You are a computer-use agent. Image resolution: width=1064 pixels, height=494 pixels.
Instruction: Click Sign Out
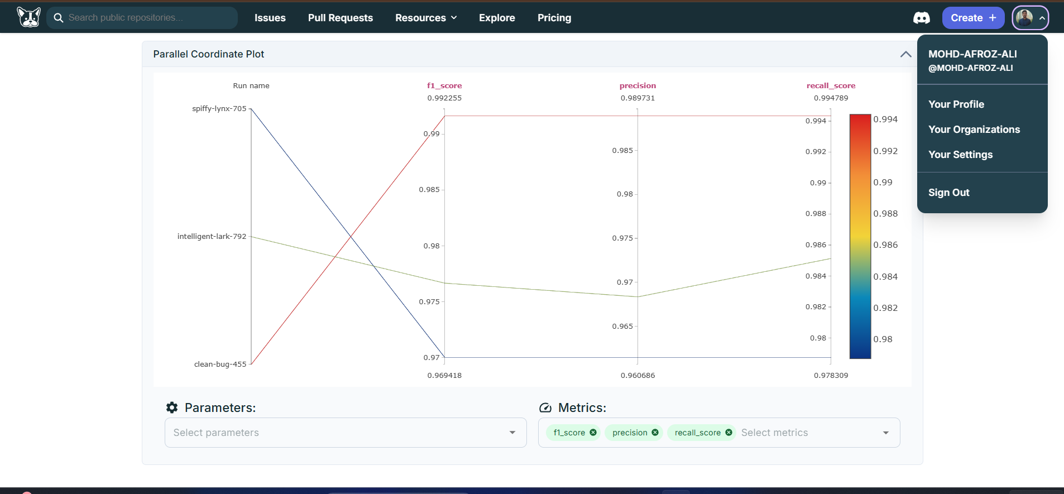point(948,193)
